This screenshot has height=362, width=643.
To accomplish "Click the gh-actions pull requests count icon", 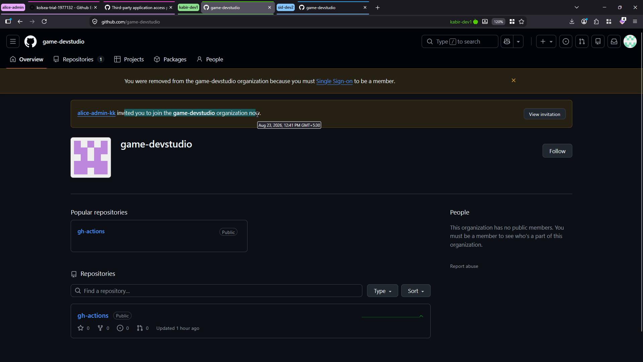I will coord(140,328).
